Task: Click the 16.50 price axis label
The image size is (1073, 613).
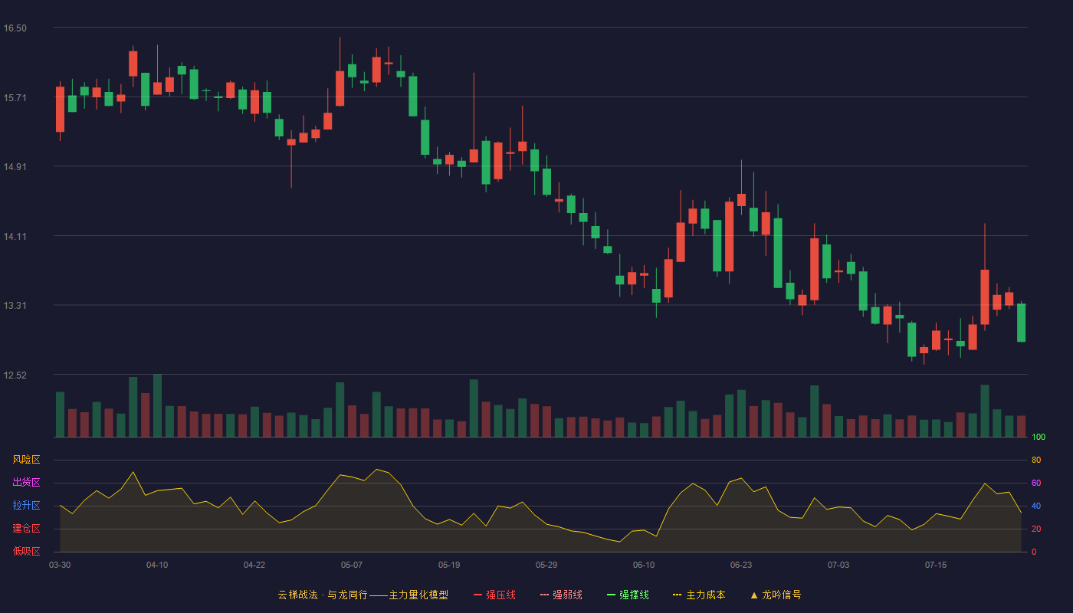Action: point(15,28)
